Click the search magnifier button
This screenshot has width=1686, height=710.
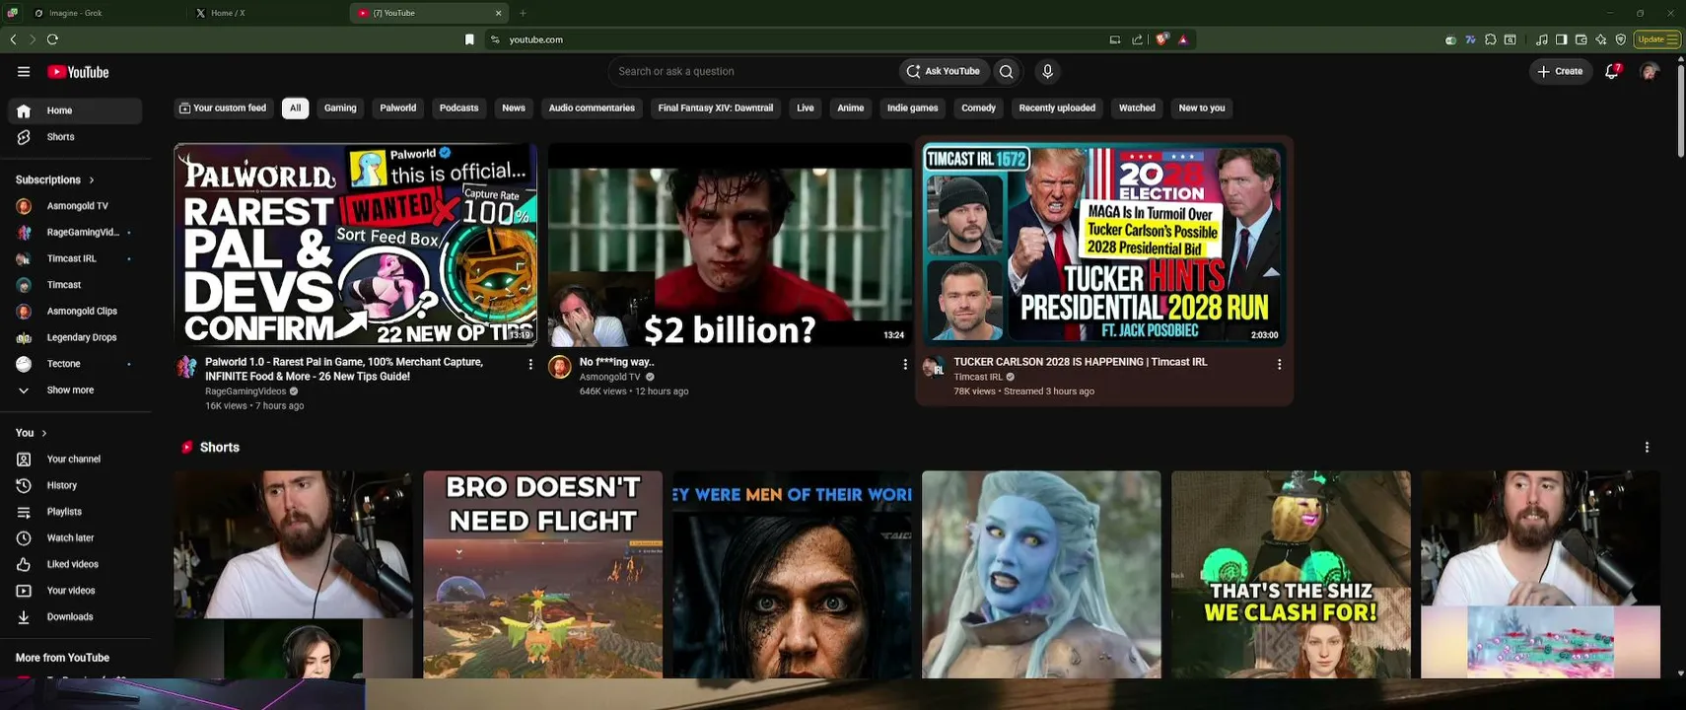(x=1006, y=71)
